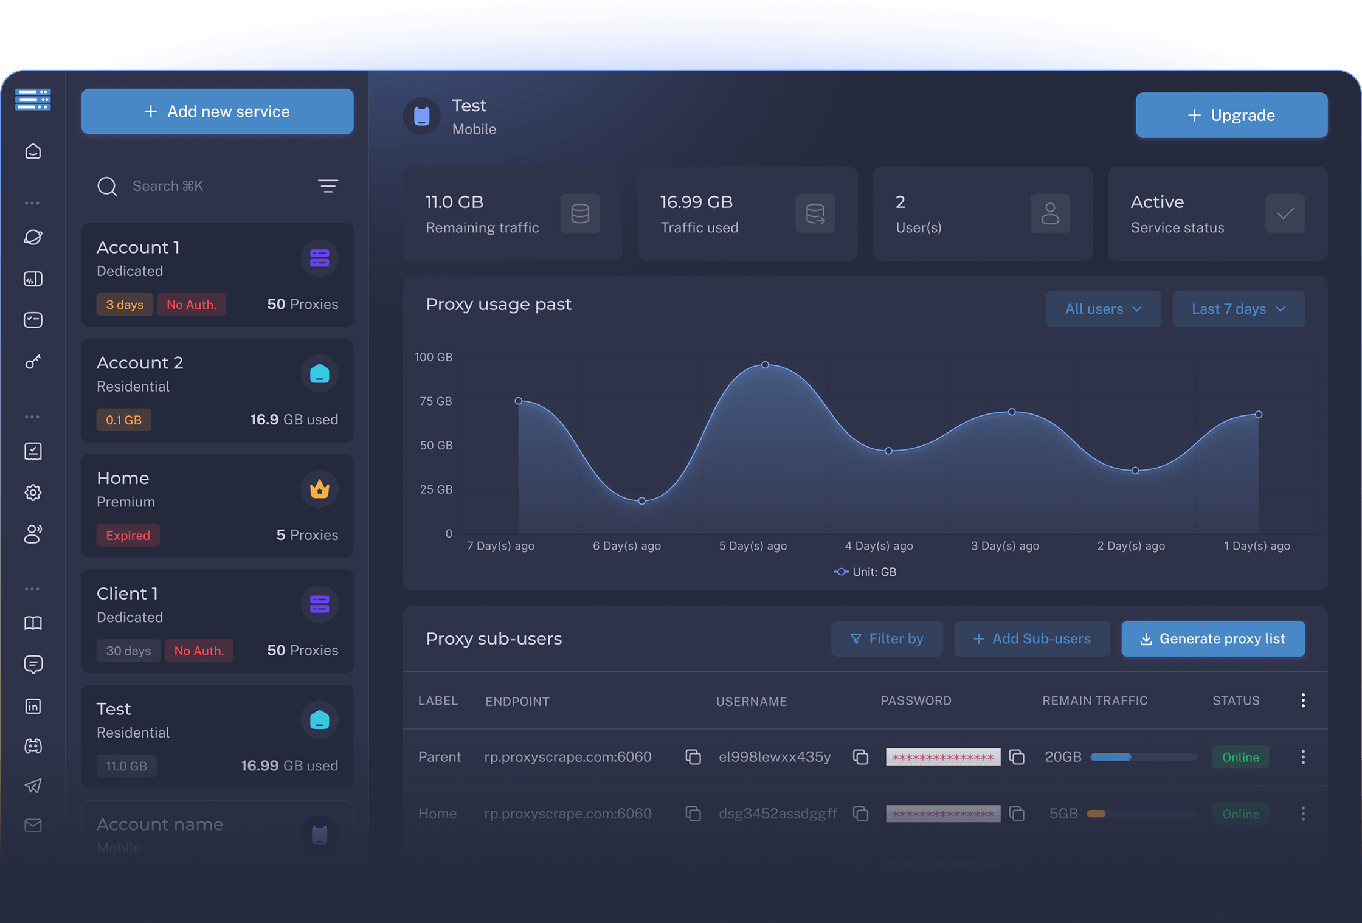
Task: Select the globe proxies icon in sidebar
Action: (33, 237)
